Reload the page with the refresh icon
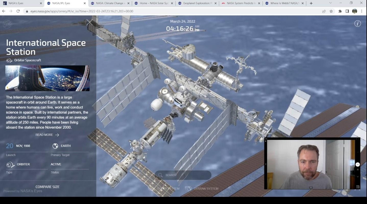 pyautogui.click(x=18, y=11)
